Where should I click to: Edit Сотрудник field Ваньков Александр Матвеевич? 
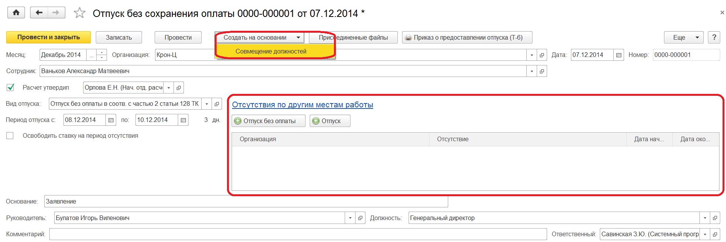point(283,71)
